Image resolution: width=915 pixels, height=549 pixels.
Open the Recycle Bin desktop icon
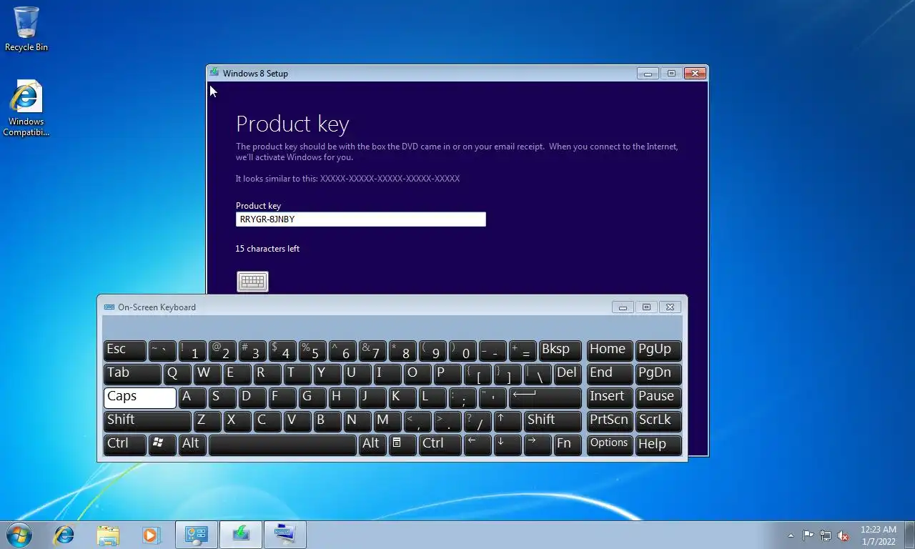coord(26,29)
